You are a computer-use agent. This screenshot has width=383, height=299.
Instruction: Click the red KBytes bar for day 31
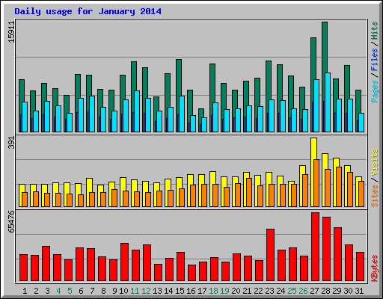click(x=360, y=267)
